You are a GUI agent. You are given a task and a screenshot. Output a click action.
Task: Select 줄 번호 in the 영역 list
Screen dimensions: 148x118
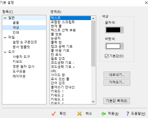point(71,34)
